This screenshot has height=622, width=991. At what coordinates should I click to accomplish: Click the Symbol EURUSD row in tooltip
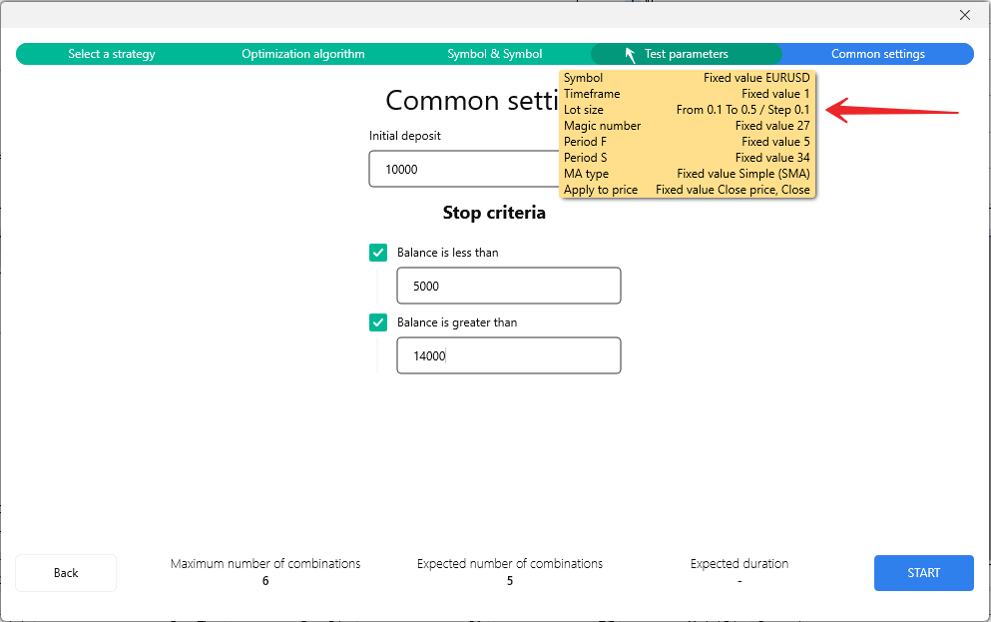[x=687, y=78]
